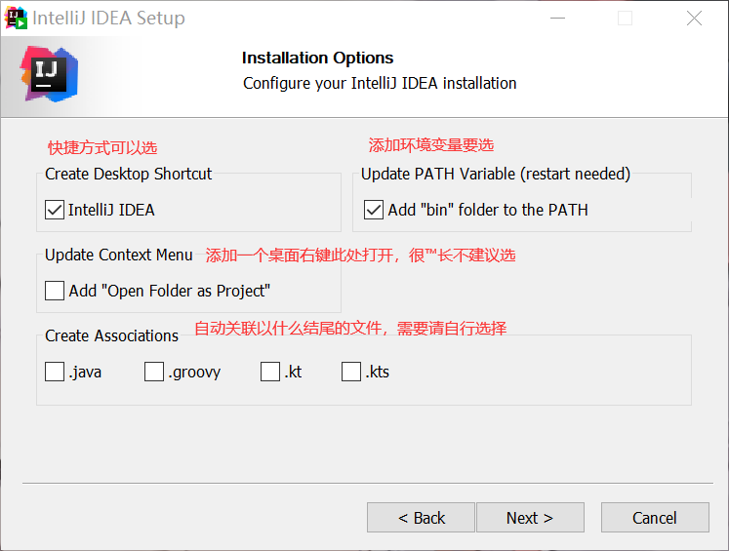Toggle Add "bin" folder to the PATH
Image resolution: width=729 pixels, height=551 pixels.
[374, 210]
